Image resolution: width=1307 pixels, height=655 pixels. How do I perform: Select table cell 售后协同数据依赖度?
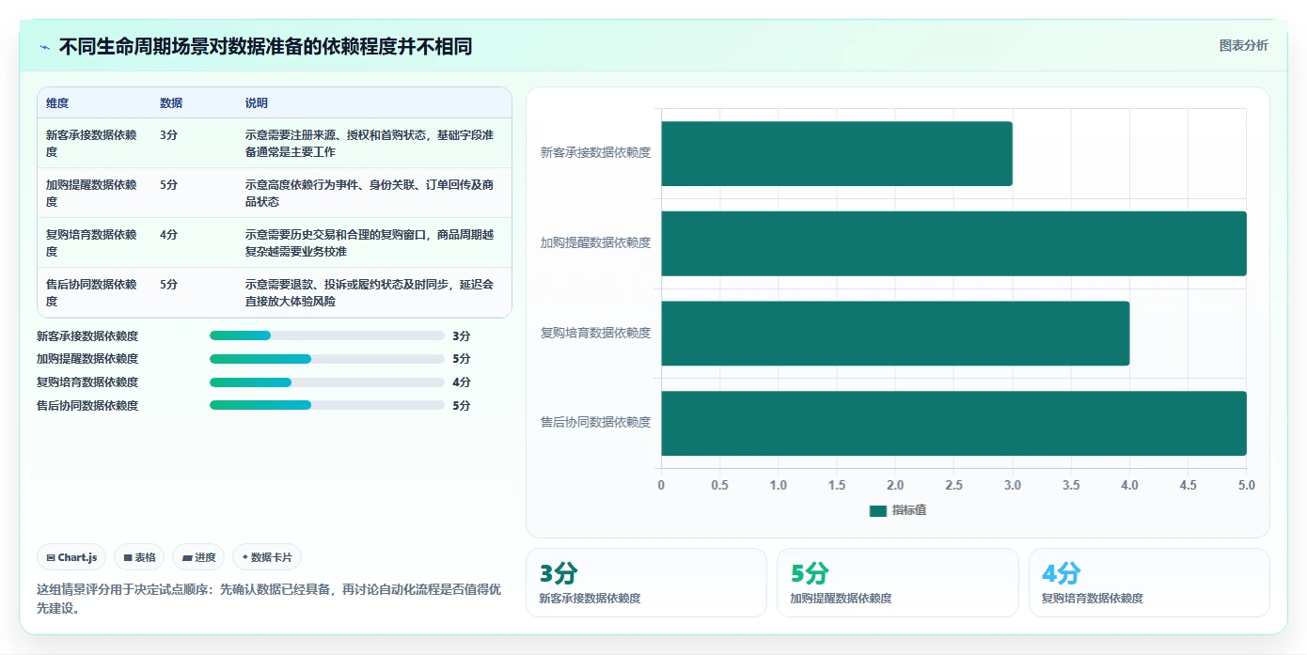pos(92,292)
